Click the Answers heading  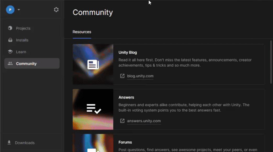coord(126,97)
